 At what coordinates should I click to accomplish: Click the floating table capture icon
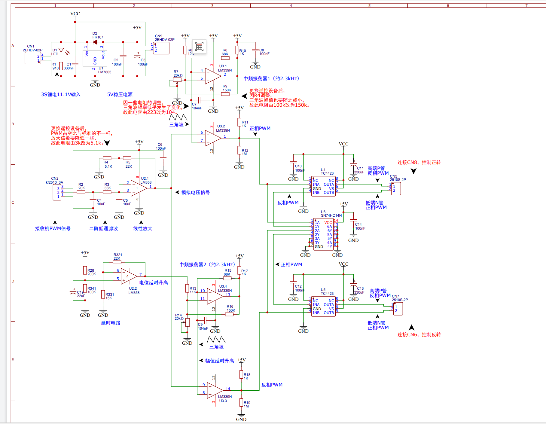tap(199, 47)
